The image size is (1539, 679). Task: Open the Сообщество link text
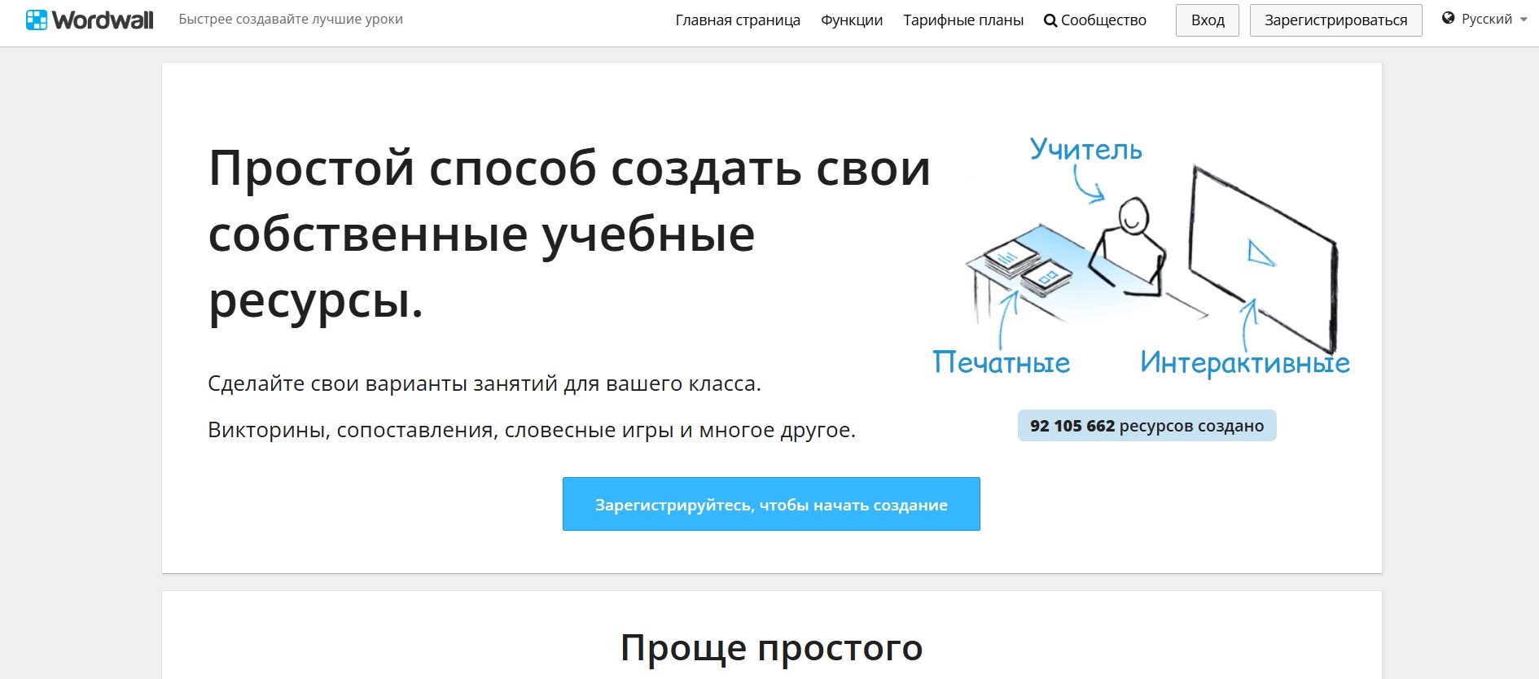1103,20
